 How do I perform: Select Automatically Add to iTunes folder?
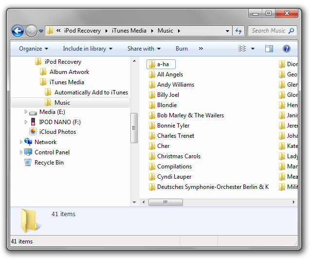click(91, 92)
